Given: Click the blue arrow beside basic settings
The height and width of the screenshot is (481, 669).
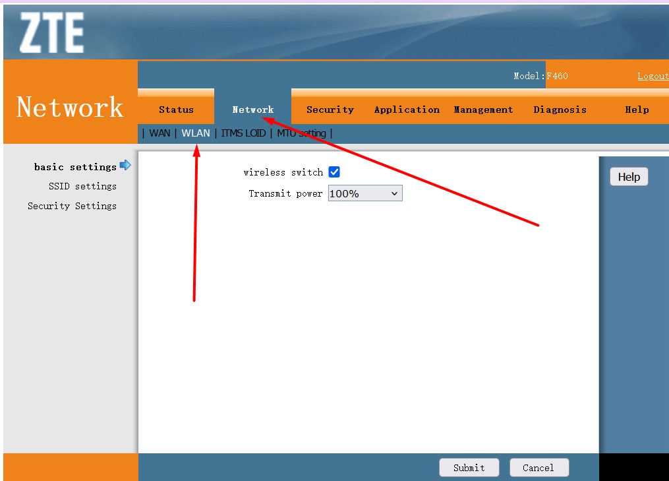Looking at the screenshot, I should 125,166.
